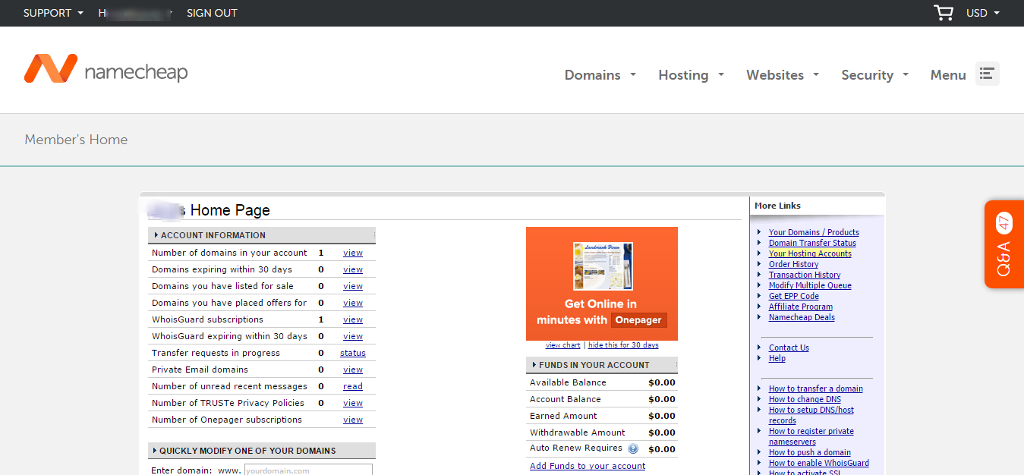View number of domains in your account

pos(352,253)
